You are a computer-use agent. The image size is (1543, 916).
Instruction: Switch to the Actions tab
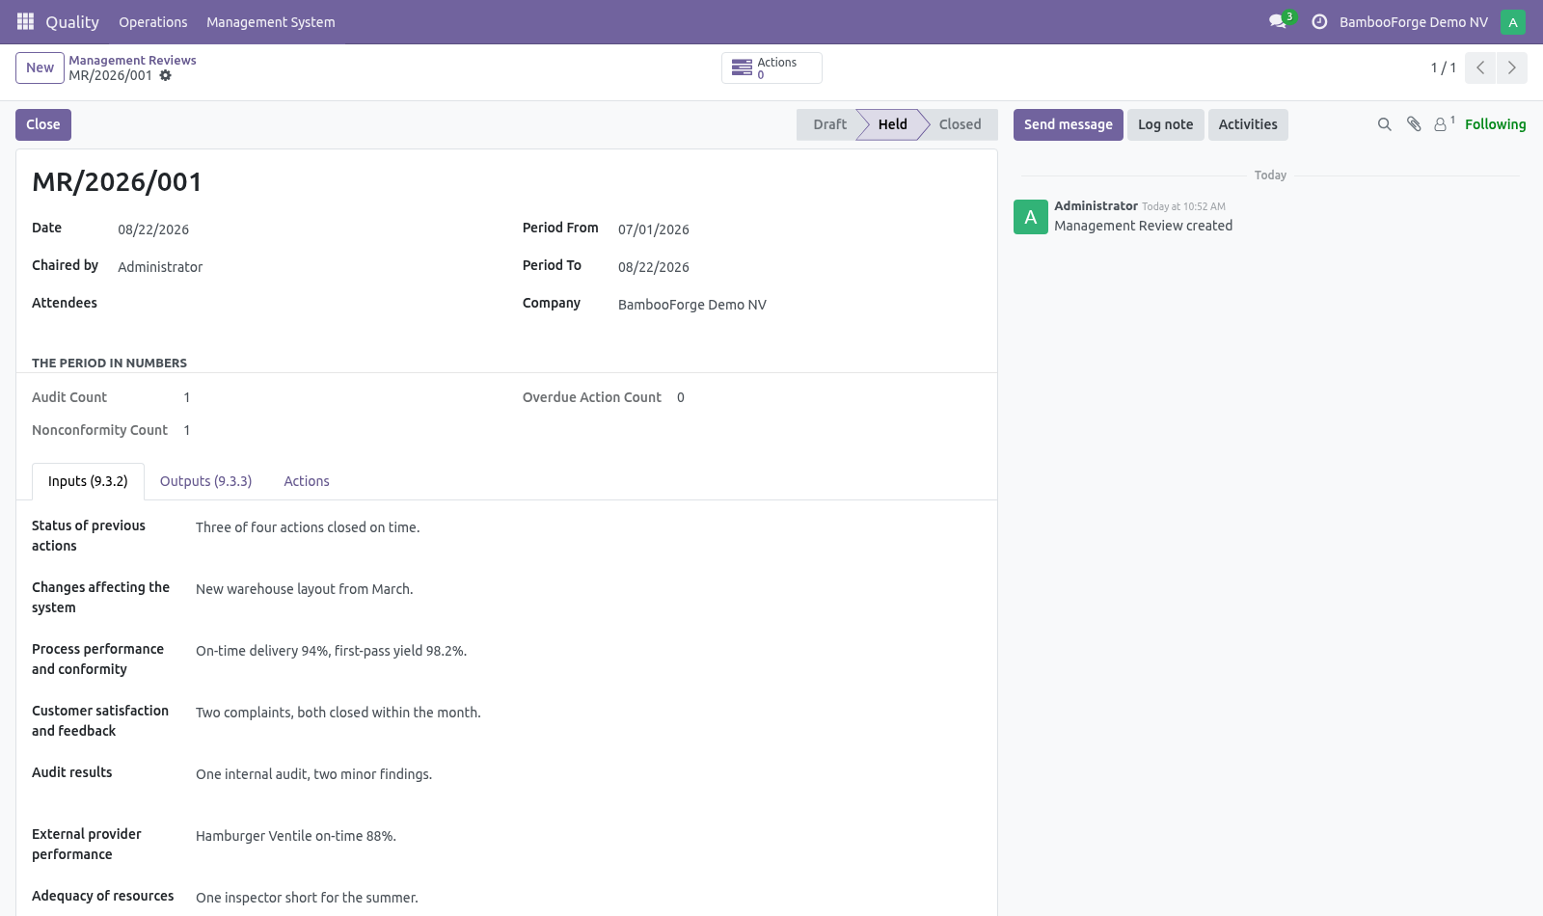[x=307, y=481]
